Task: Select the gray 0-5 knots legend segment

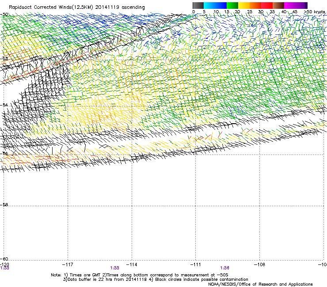Action: (198, 5)
